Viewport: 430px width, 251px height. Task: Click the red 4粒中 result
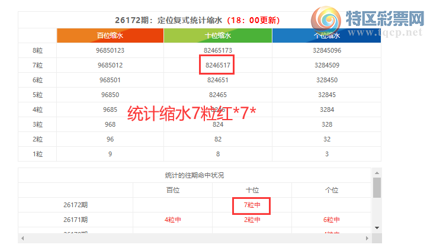tap(173, 220)
